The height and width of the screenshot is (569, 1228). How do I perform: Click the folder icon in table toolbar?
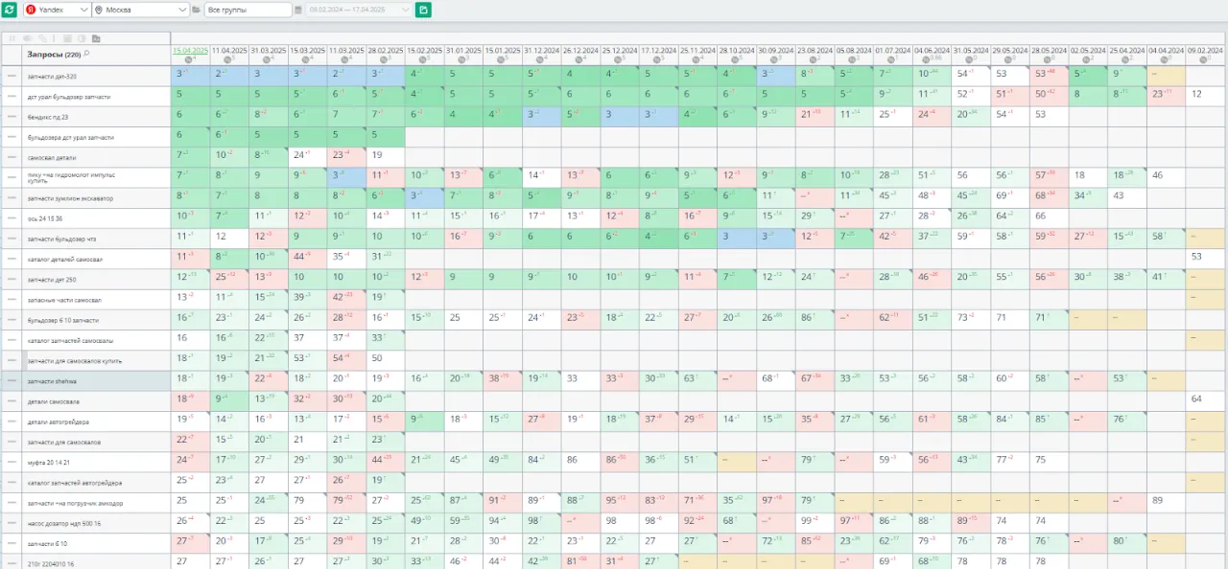[96, 38]
